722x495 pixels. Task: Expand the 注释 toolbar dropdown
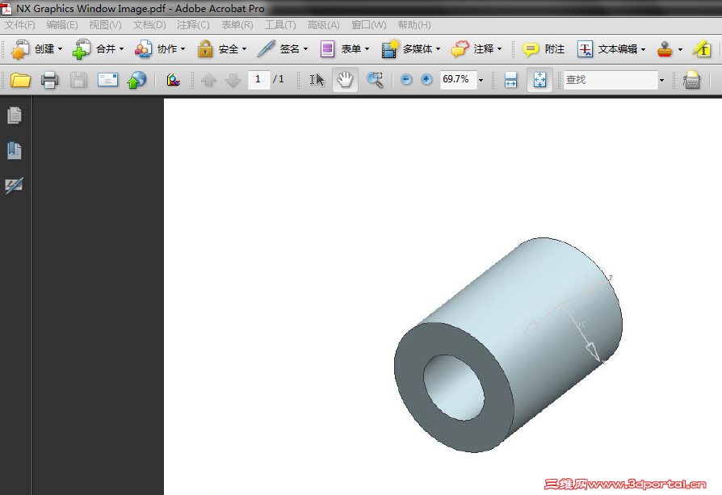pos(500,49)
